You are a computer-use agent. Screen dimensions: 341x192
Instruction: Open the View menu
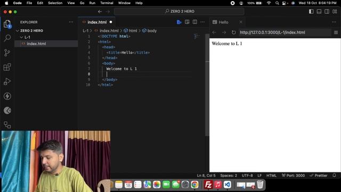pos(71,3)
